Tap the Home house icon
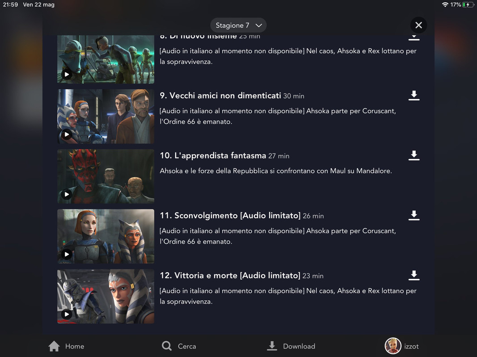Viewport: 477px width, 357px height. coord(54,346)
